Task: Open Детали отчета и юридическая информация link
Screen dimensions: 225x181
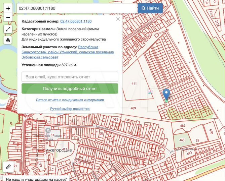Action: tap(70, 100)
